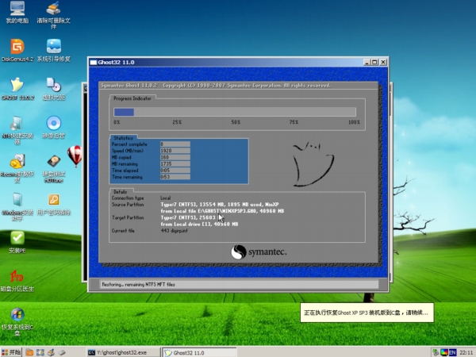Close the Ghost32 11.0 window
Image resolution: width=476 pixels, height=357 pixels.
coord(383,62)
